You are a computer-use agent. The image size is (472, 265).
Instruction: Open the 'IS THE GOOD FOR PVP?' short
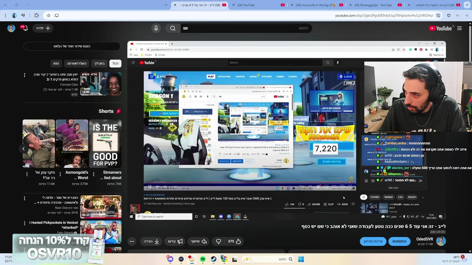(105, 144)
